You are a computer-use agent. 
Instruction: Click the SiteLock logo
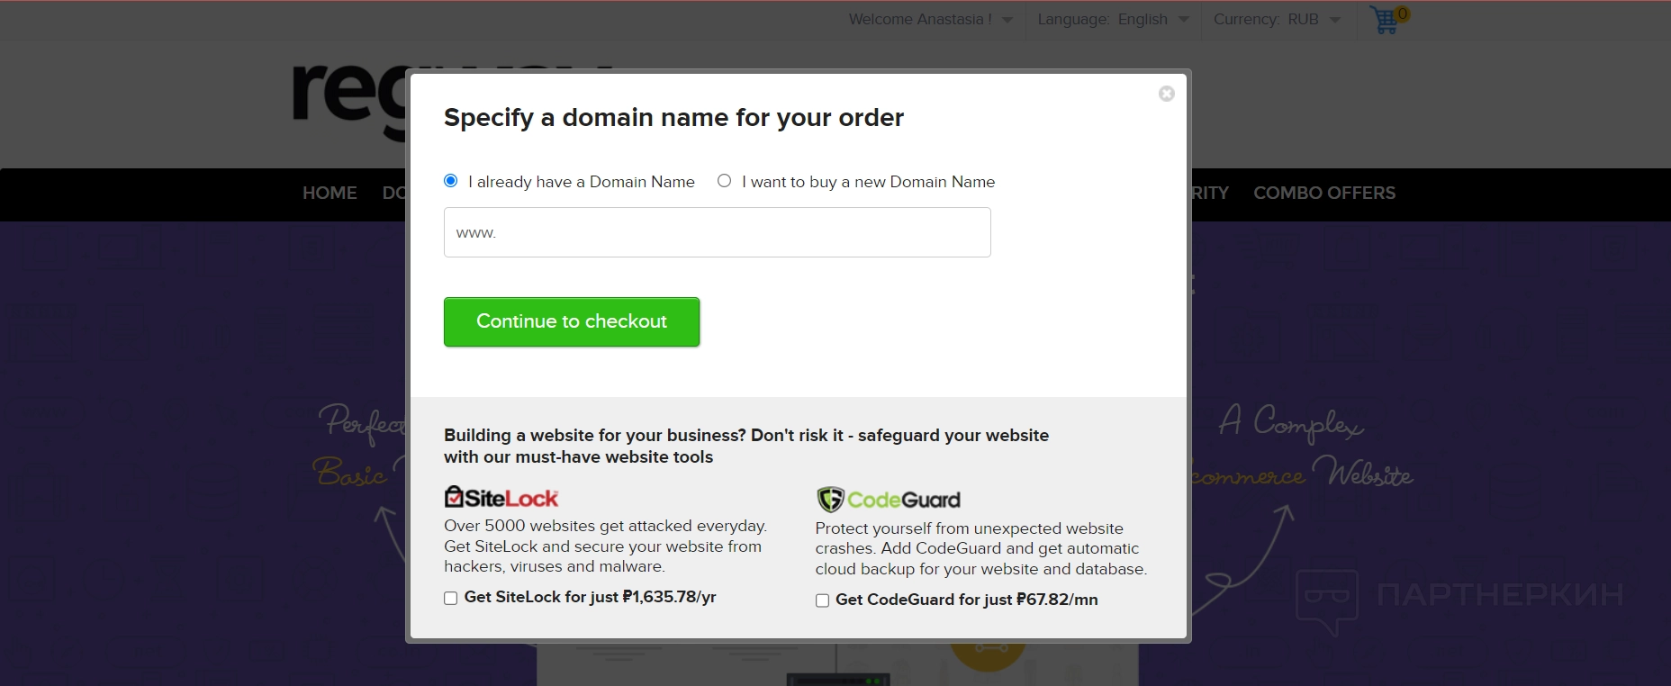click(501, 498)
